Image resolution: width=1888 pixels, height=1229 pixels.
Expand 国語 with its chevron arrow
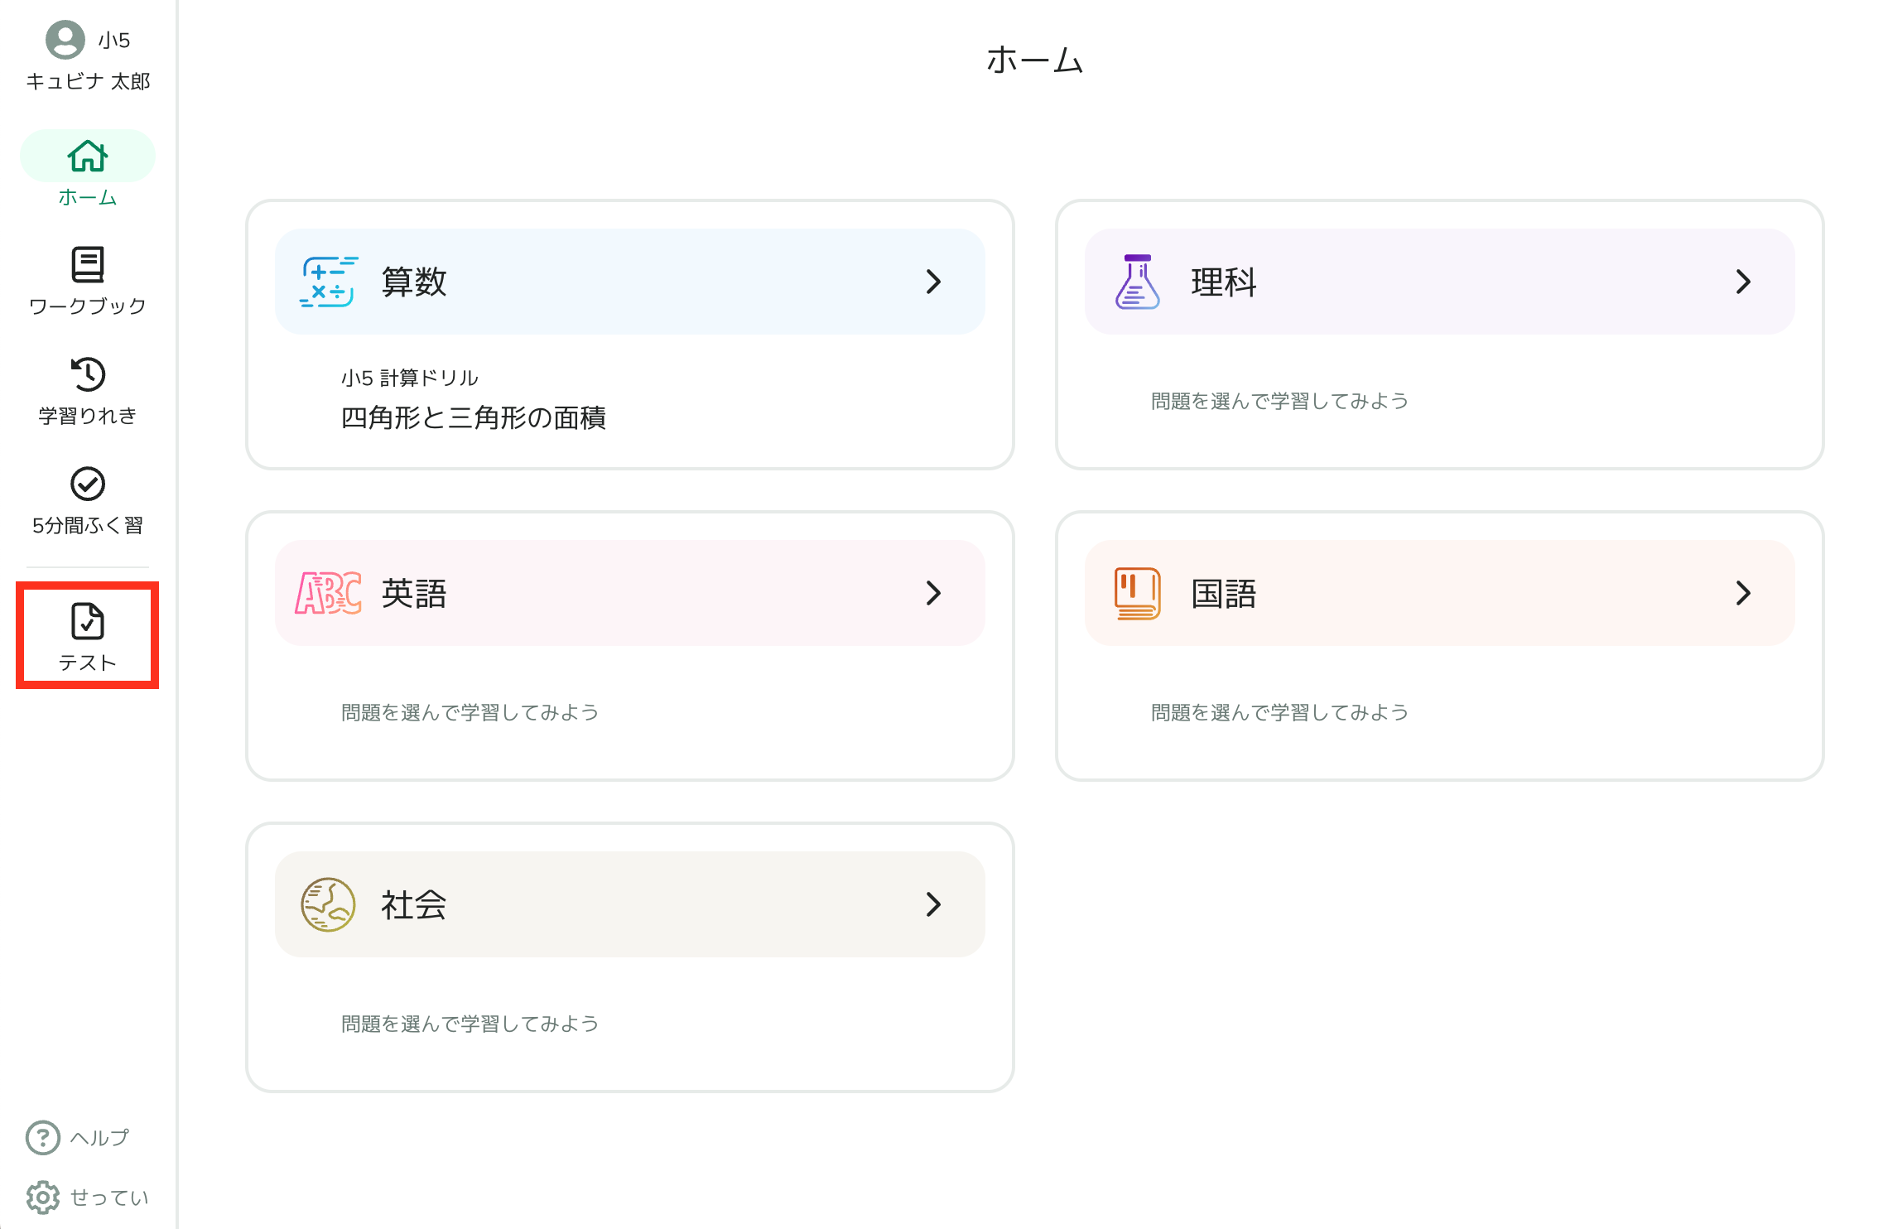click(1743, 593)
